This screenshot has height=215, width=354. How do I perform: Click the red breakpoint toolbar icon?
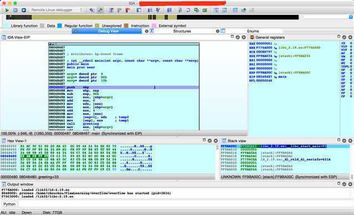pyautogui.click(x=128, y=10)
